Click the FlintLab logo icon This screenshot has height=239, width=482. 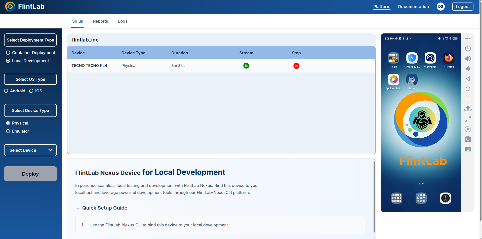10,7
